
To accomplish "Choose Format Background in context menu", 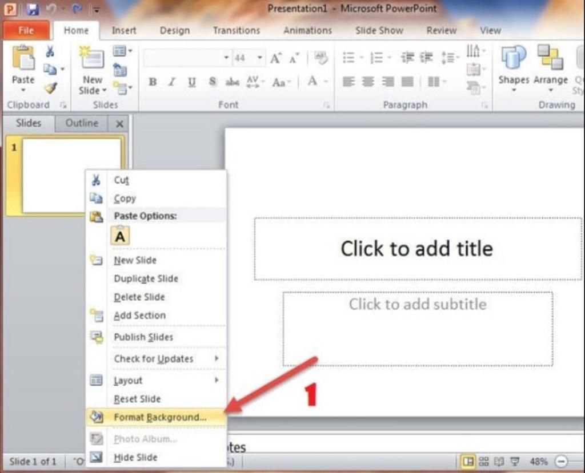I will click(157, 417).
